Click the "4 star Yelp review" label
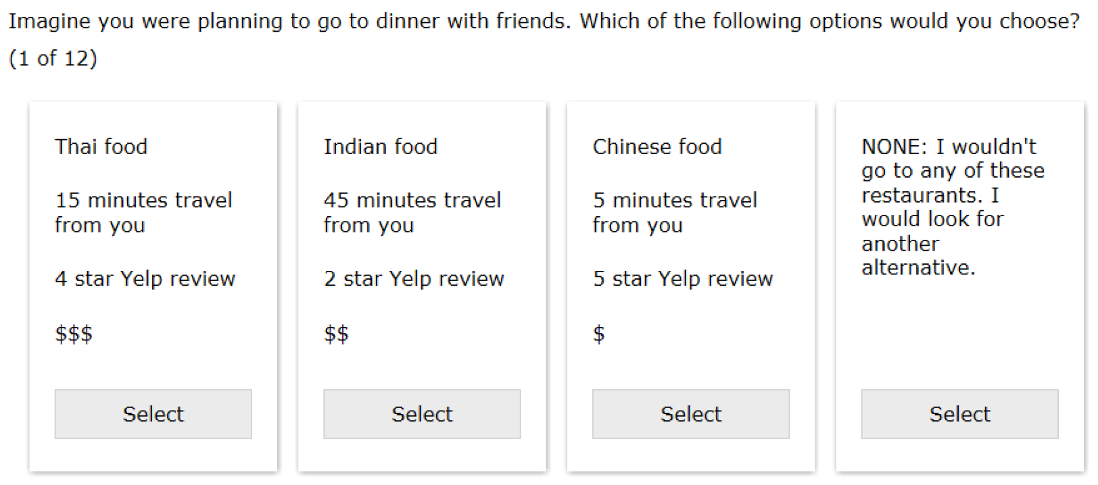The height and width of the screenshot is (485, 1098). point(145,278)
